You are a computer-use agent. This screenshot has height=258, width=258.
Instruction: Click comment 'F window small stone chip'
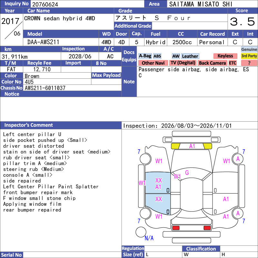[39, 198]
